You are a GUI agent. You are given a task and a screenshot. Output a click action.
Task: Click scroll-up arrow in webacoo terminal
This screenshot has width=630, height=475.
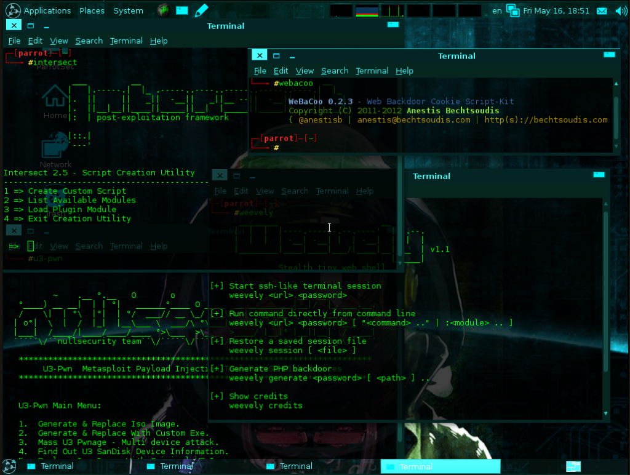pyautogui.click(x=616, y=84)
